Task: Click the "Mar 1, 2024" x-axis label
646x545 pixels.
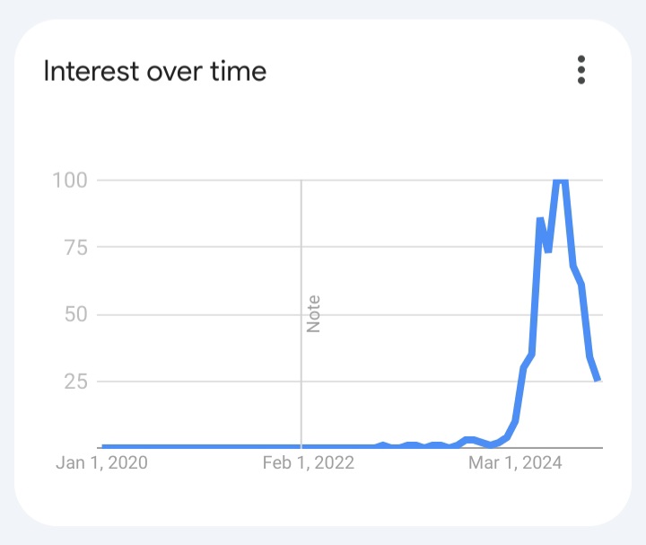Action: pos(515,462)
